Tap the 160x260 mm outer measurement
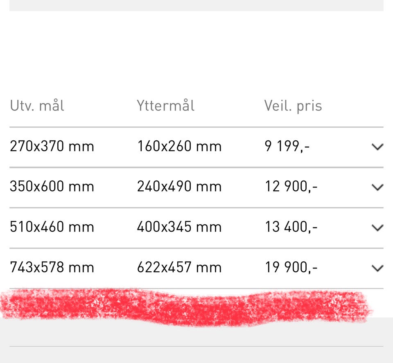Viewport: 393px width, 363px height. coord(179,147)
